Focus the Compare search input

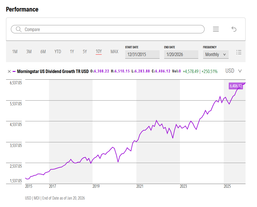coord(112,29)
